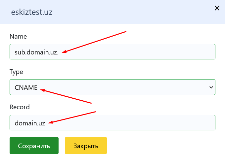Screen dimensions: 225x165
Task: Click the eskiztest.uz dialog title
Action: tap(32, 13)
